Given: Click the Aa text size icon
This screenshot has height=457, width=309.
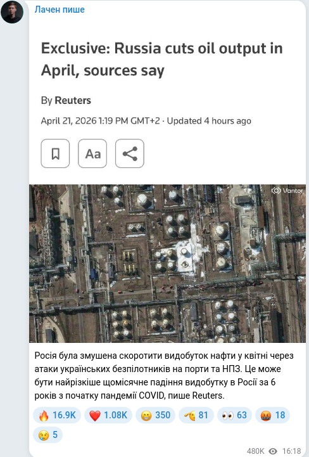Looking at the screenshot, I should pos(92,153).
